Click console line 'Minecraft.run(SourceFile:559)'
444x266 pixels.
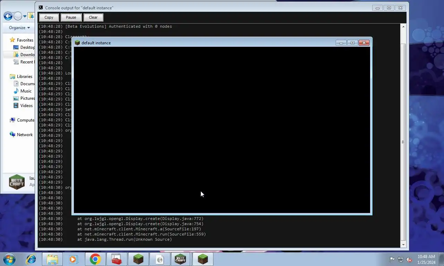coord(142,234)
